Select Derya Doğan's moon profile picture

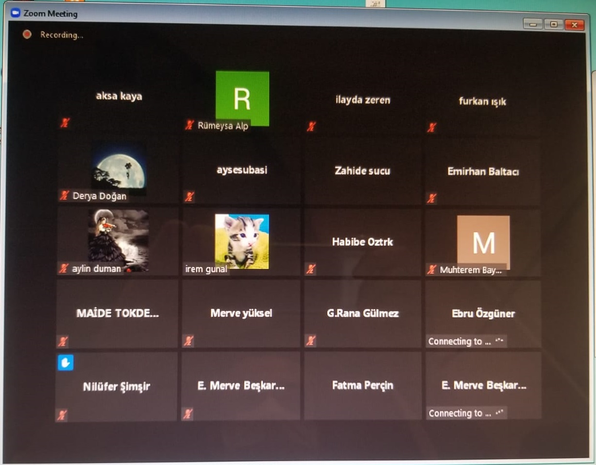pos(119,166)
